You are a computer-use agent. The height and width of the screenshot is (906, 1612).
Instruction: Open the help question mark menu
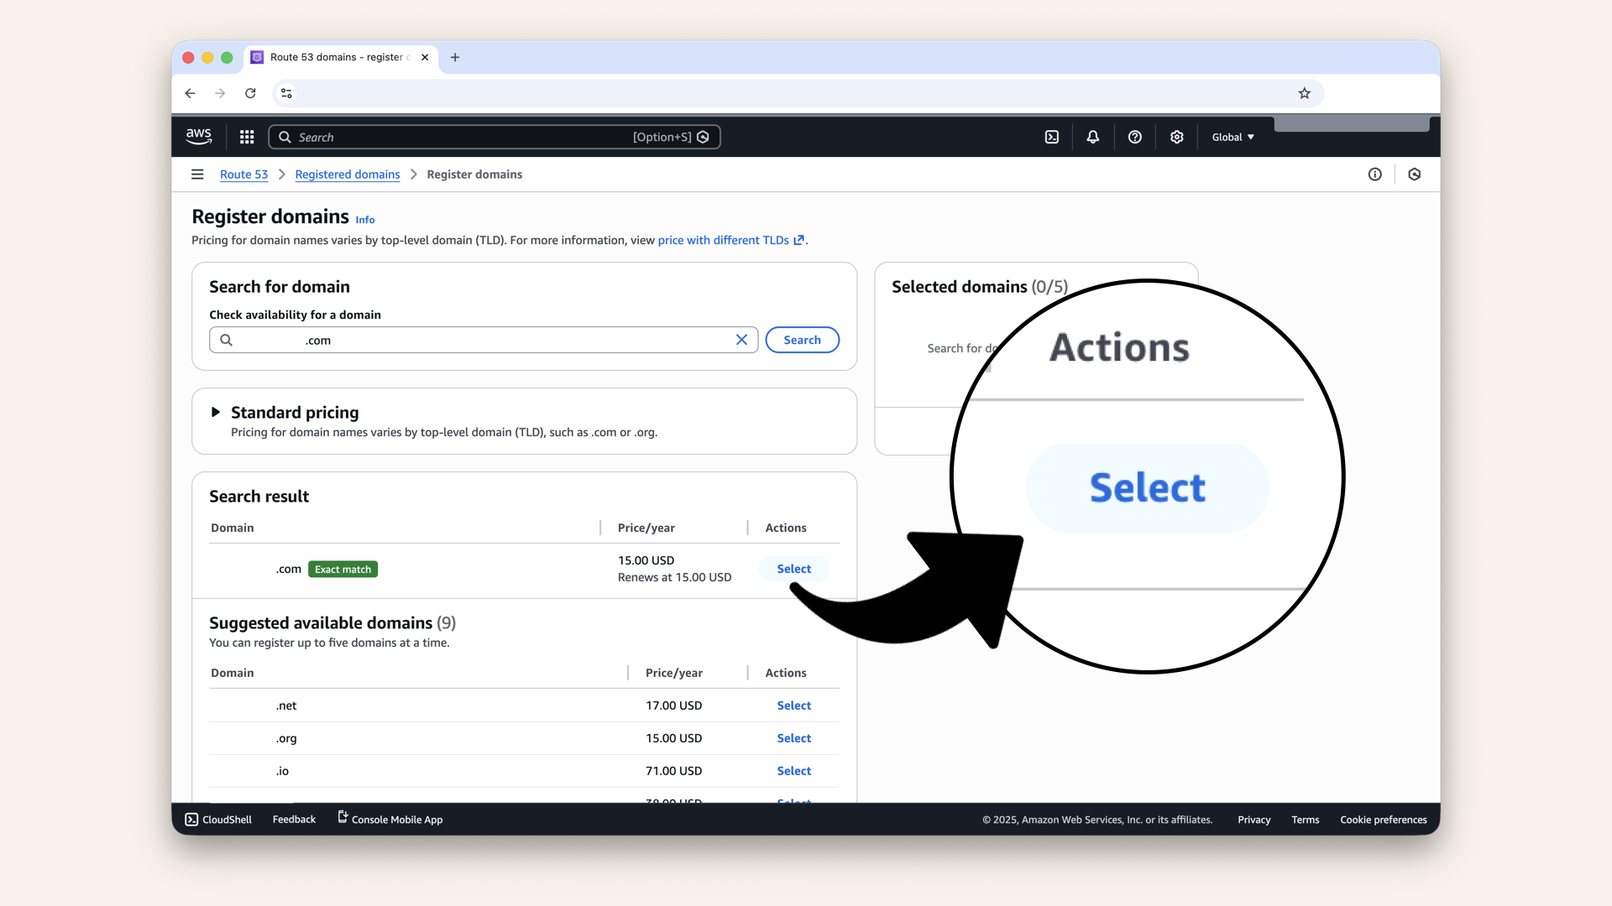[1134, 137]
